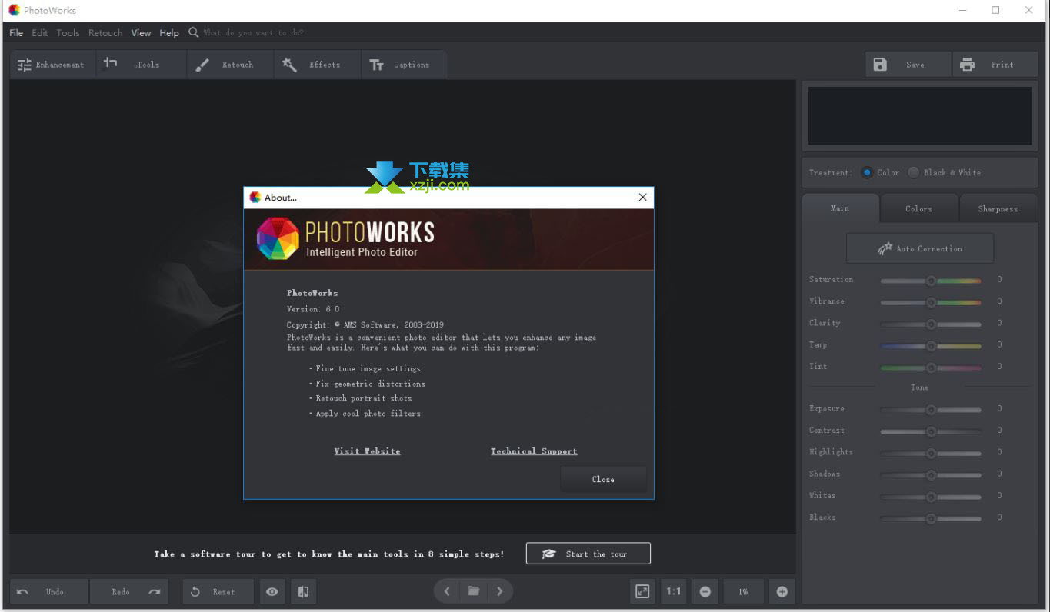
Task: Close the About dialog with X
Action: point(643,198)
